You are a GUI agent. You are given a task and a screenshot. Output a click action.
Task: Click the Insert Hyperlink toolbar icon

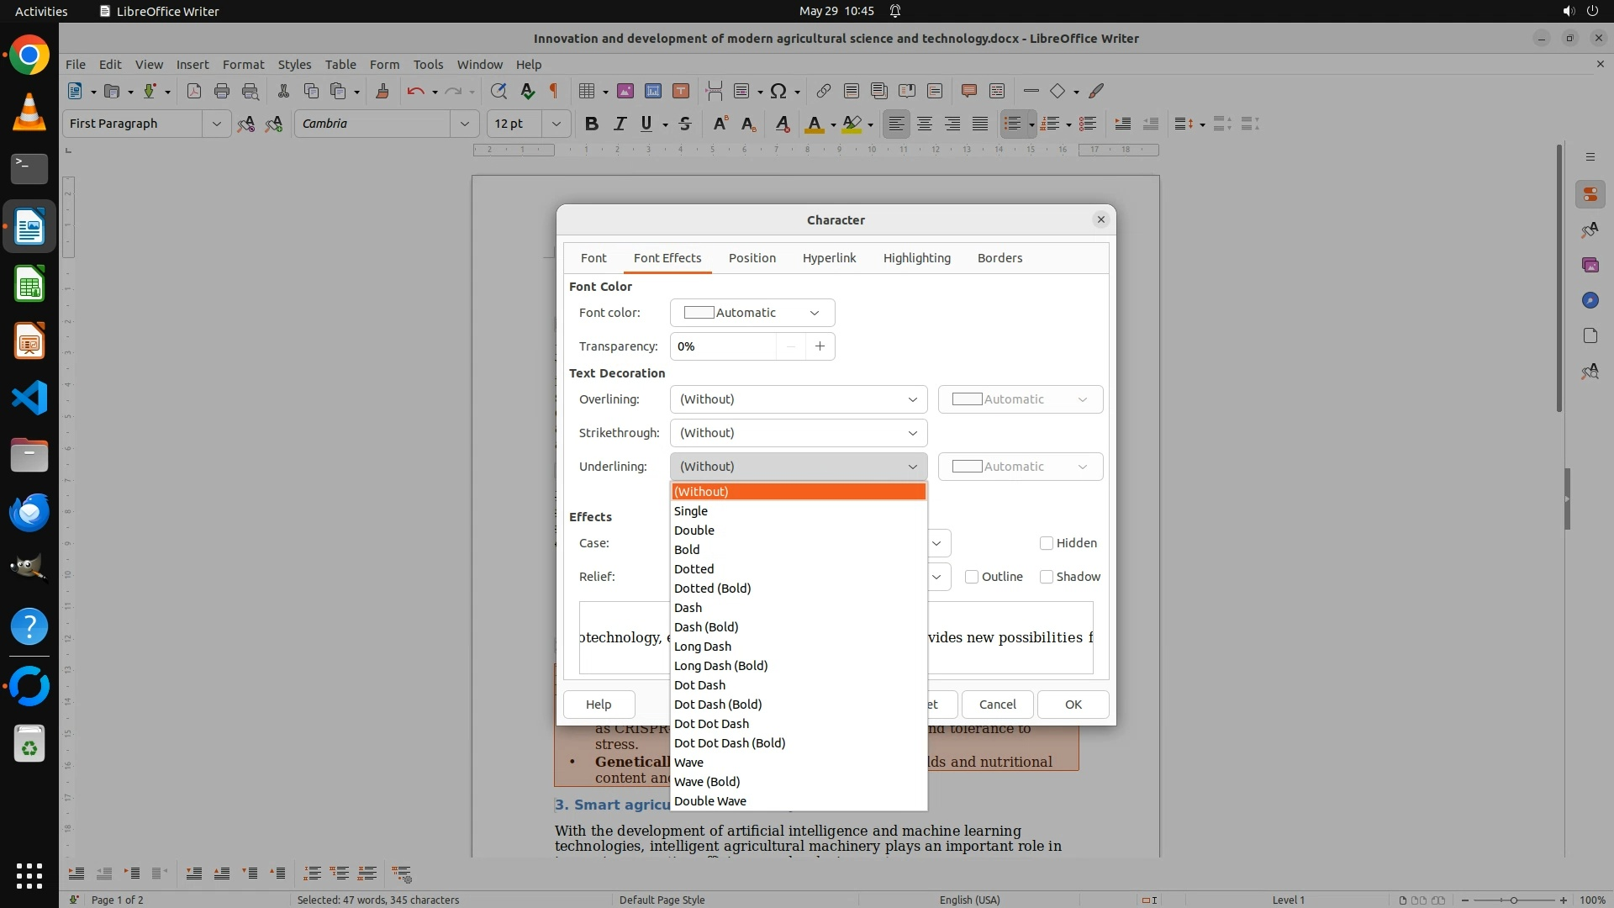(823, 91)
